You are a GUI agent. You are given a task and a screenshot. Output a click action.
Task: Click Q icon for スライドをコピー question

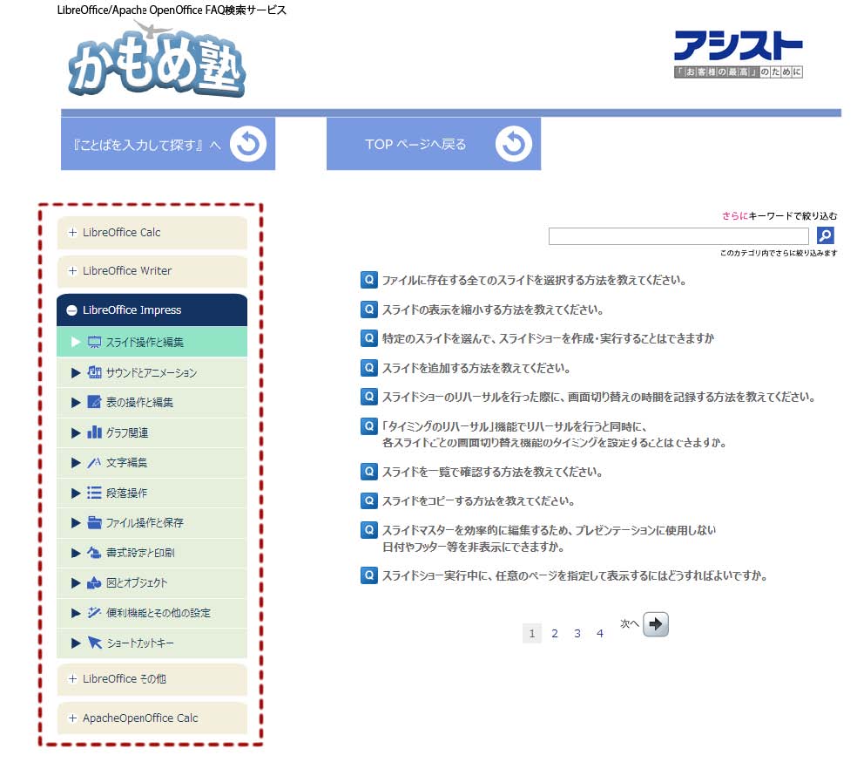369,500
